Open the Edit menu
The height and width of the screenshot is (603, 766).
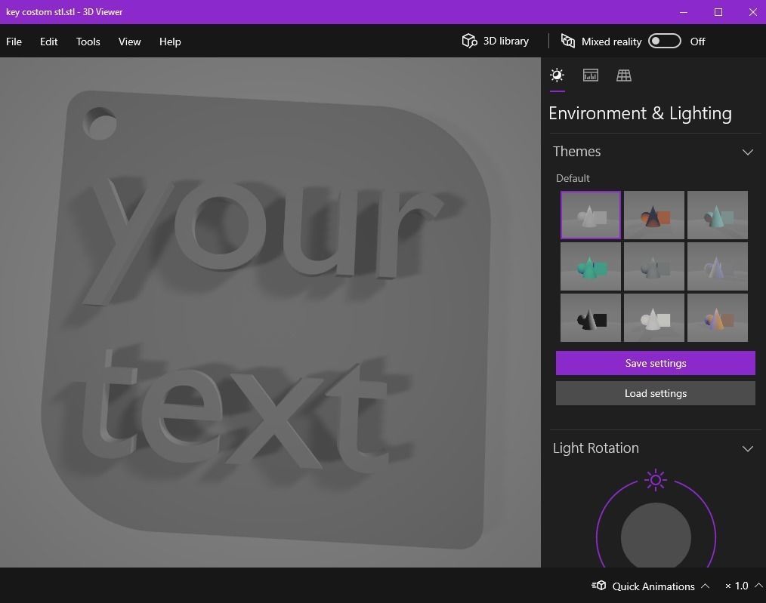click(49, 42)
